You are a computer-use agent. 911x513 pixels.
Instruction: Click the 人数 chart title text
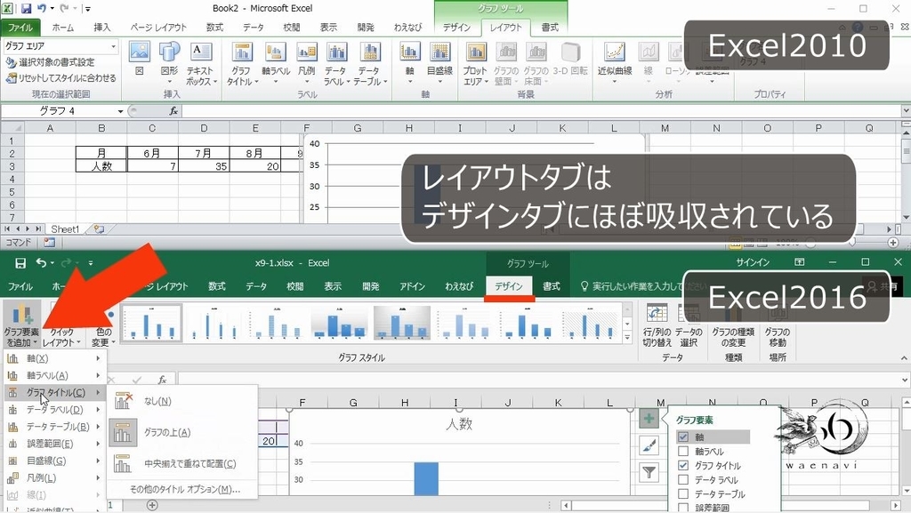[x=459, y=423]
